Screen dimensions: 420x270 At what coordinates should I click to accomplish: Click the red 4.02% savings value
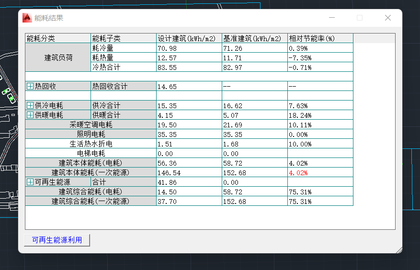(298, 172)
